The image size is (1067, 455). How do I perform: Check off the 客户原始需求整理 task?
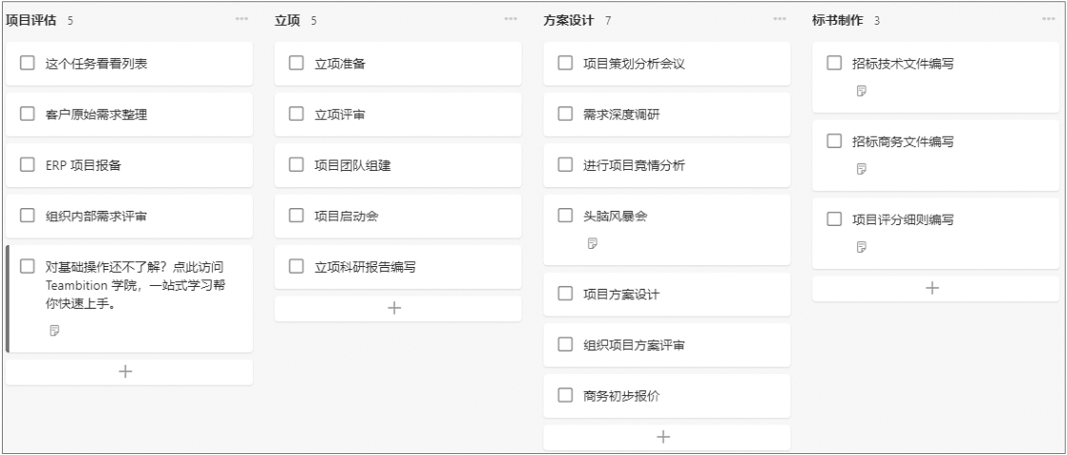28,114
